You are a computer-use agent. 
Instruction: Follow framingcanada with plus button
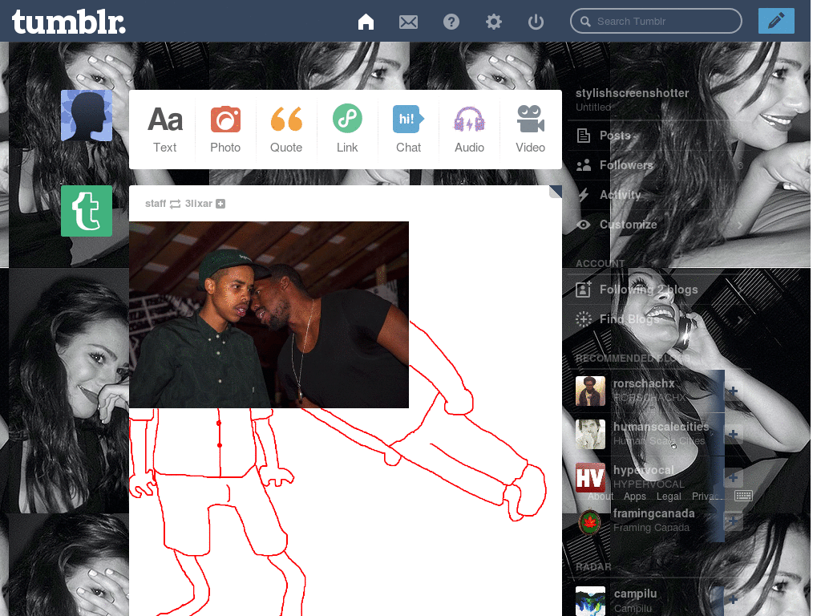pos(733,521)
